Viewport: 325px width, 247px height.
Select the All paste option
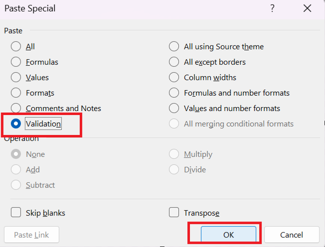pos(16,47)
